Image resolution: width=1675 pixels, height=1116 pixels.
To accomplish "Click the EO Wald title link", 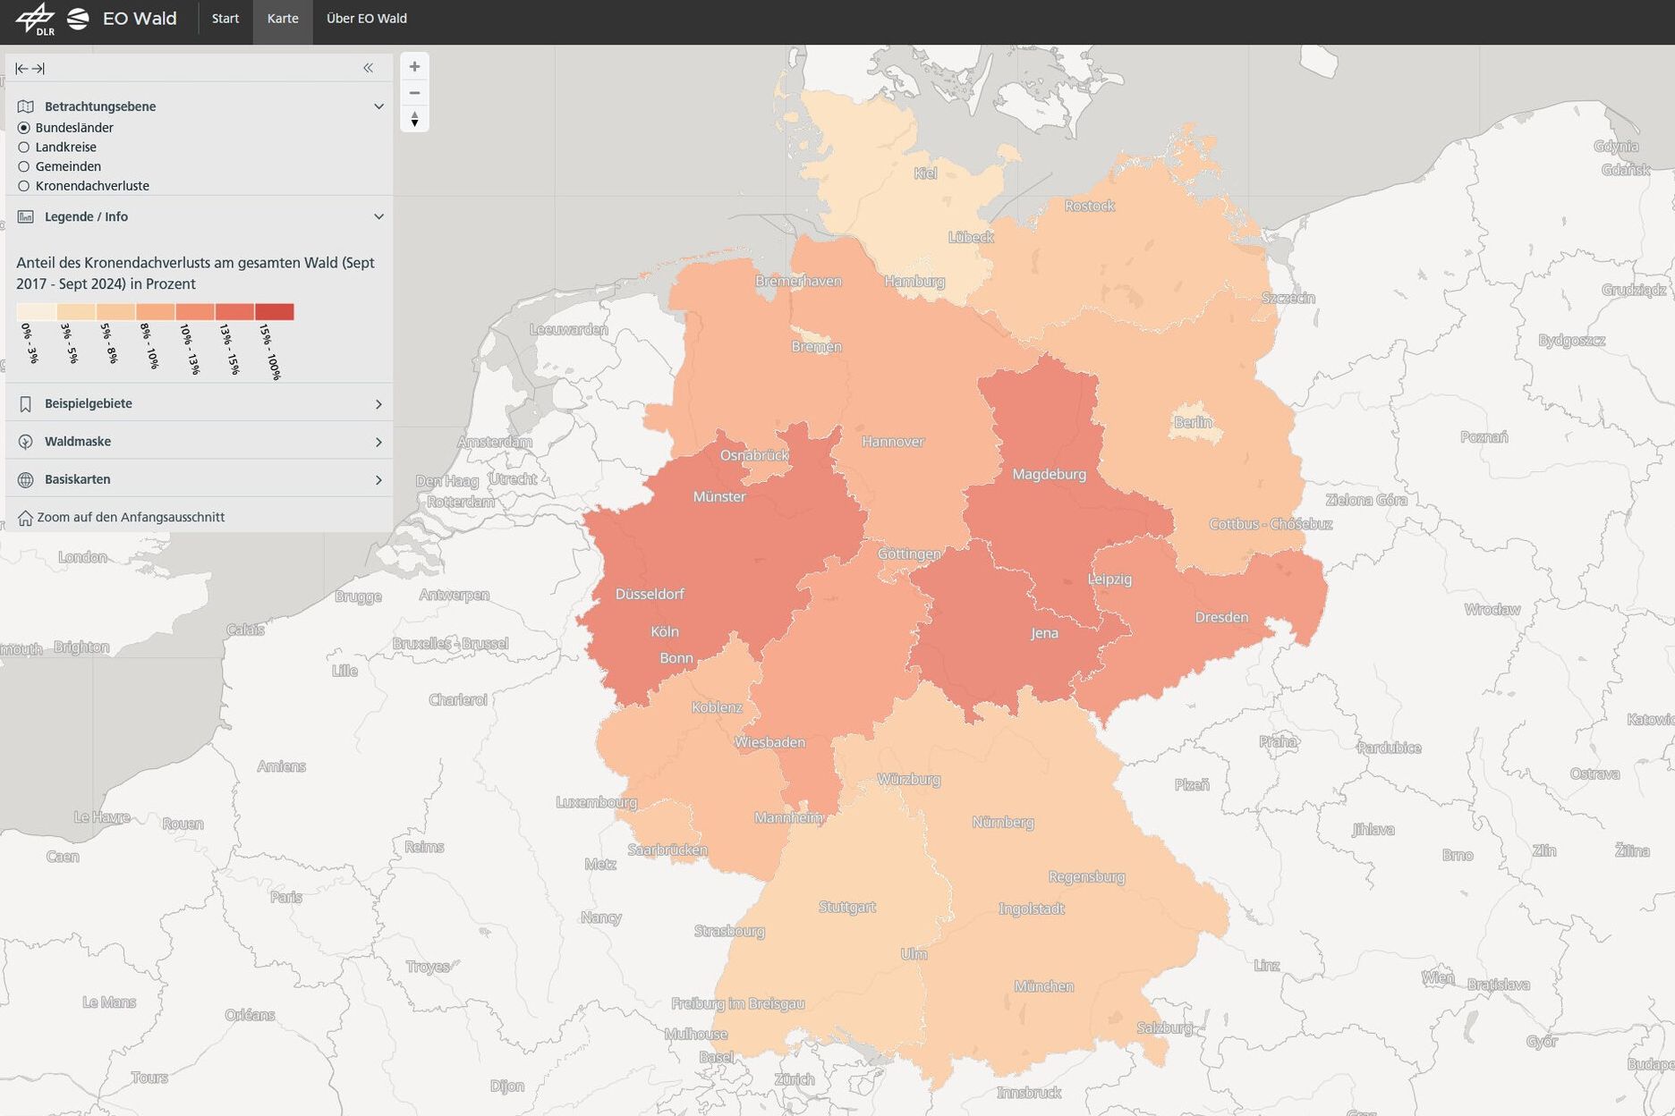I will [x=140, y=19].
